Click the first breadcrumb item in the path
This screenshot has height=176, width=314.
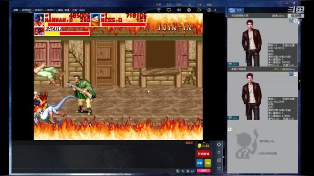(16, 10)
